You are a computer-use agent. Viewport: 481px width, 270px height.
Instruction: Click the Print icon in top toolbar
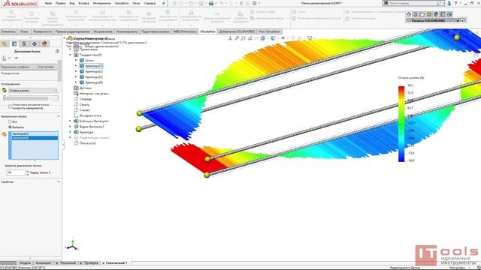(x=211, y=3)
